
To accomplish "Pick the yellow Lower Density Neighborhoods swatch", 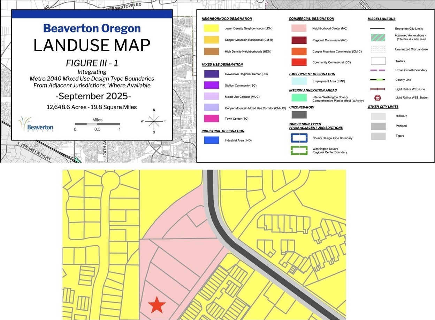I will [x=212, y=29].
